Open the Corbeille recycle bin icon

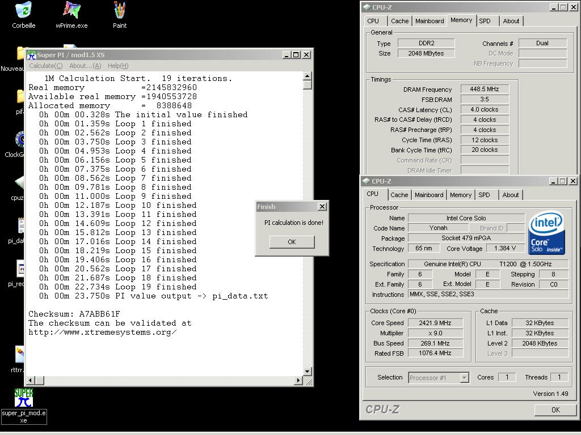click(x=24, y=15)
